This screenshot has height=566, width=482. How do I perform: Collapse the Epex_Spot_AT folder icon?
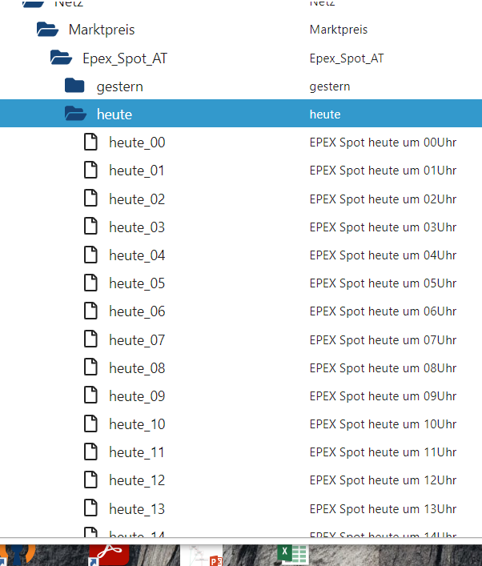[61, 58]
